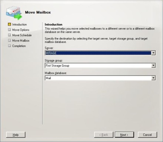Proceed with the Next button
This screenshot has height=142, width=163.
pos(124,135)
